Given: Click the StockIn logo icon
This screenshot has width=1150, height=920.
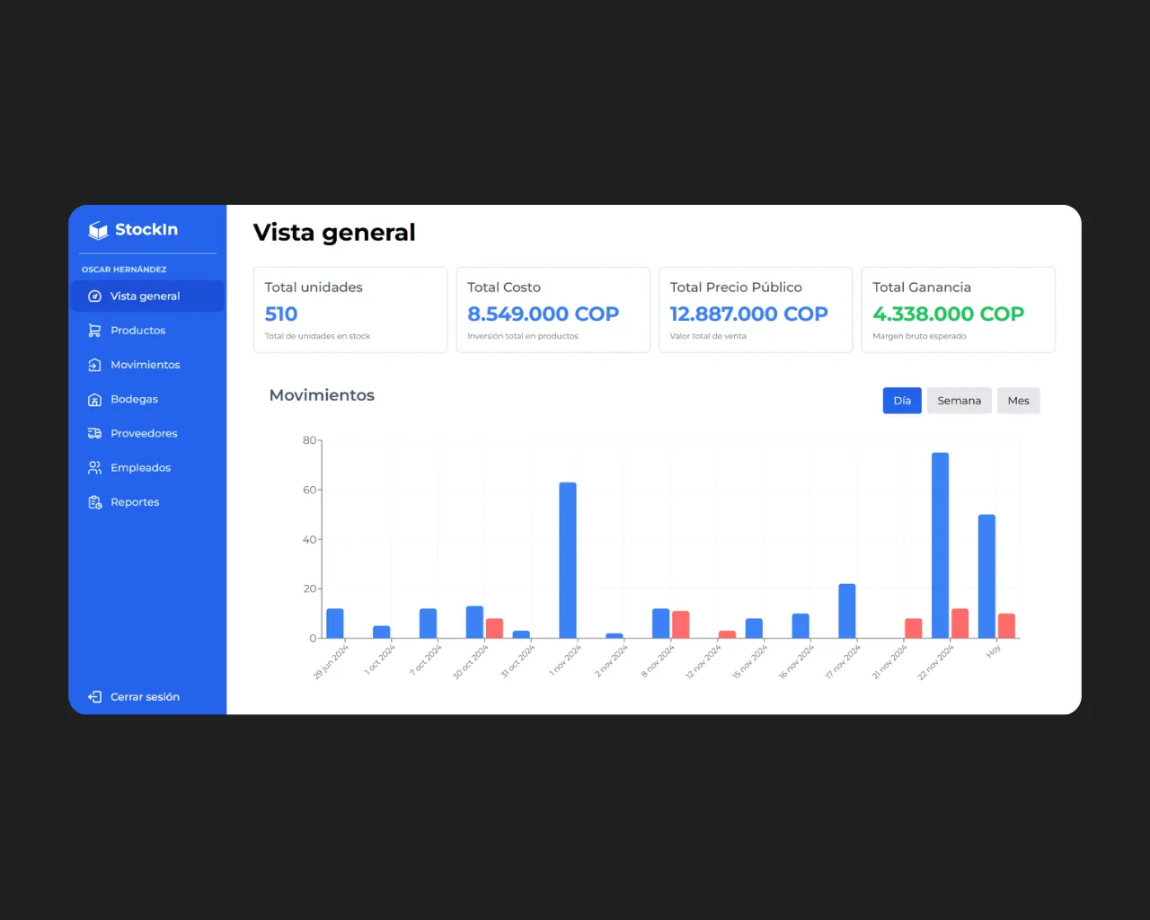Looking at the screenshot, I should [98, 230].
